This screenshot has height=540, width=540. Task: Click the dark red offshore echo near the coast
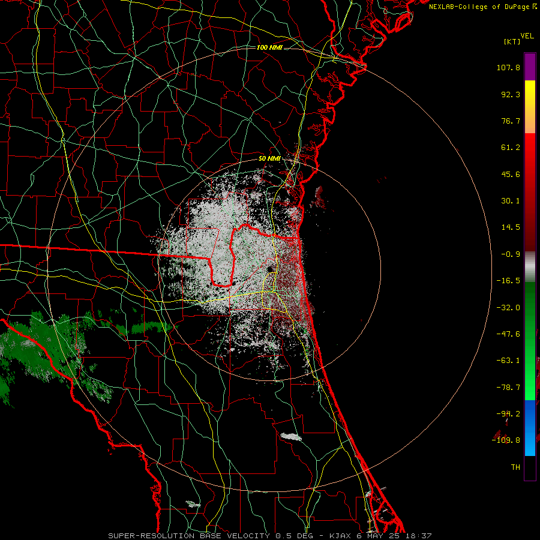[x=319, y=199]
